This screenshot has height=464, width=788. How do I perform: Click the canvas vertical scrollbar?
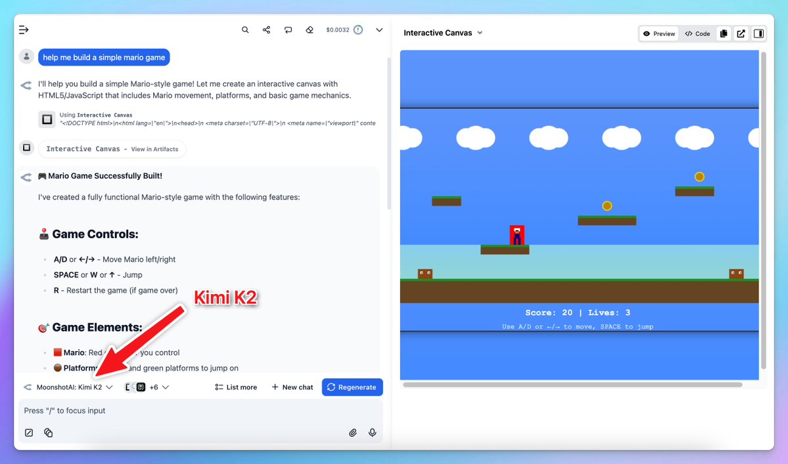(x=764, y=211)
